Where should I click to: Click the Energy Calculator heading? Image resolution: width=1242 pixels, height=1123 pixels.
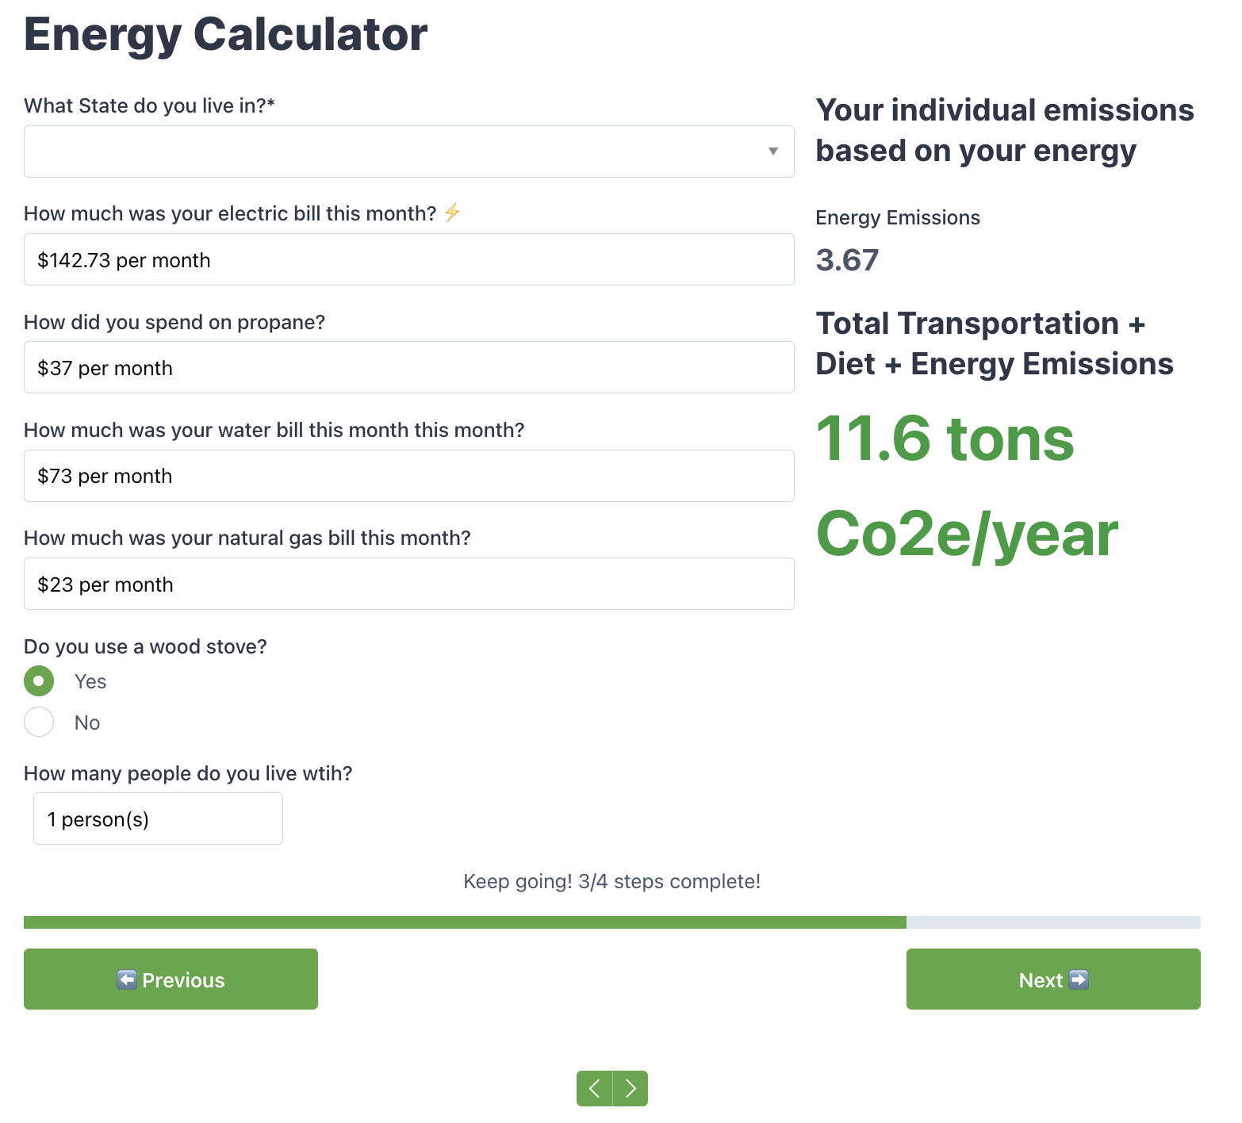click(x=226, y=35)
